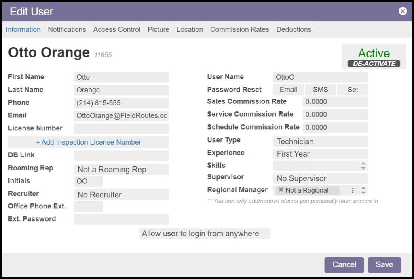The width and height of the screenshot is (414, 279).
Task: Open the Roaming Rep dropdown
Action: click(121, 170)
